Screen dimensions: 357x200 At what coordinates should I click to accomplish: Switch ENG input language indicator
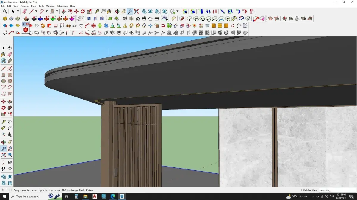331,196
